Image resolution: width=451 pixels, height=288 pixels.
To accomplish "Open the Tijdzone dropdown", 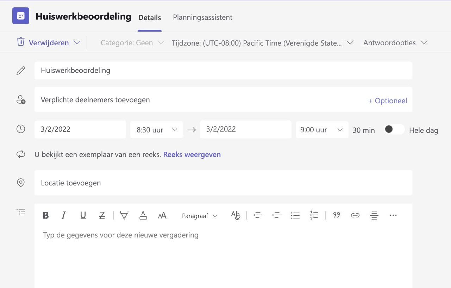I will (263, 43).
